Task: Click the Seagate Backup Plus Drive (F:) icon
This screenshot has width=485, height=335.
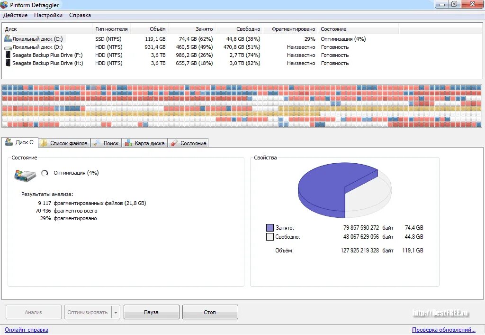Action: (8, 55)
